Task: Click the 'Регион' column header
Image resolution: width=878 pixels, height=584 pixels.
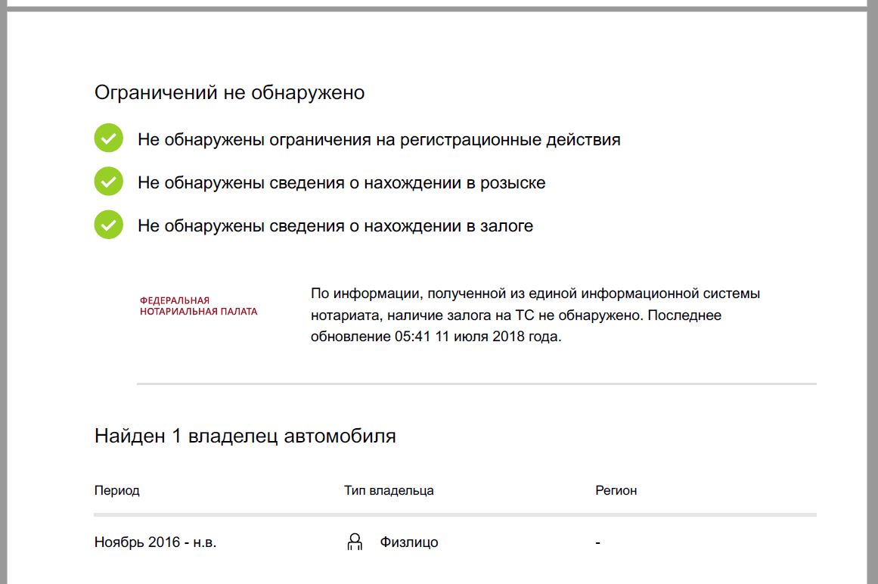Action: pyautogui.click(x=616, y=490)
